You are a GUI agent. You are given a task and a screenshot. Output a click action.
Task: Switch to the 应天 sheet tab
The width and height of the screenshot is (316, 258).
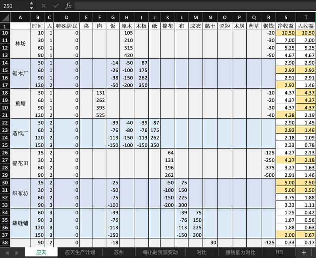41,252
